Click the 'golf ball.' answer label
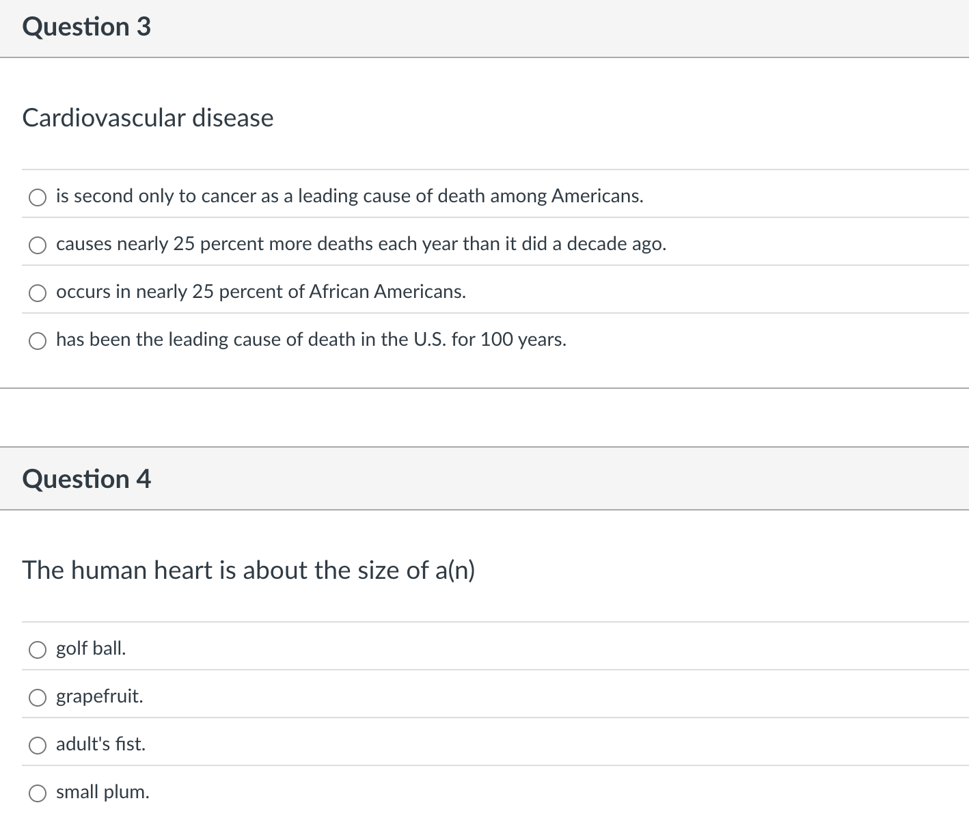Viewport: 969px width, 831px height. coord(91,649)
